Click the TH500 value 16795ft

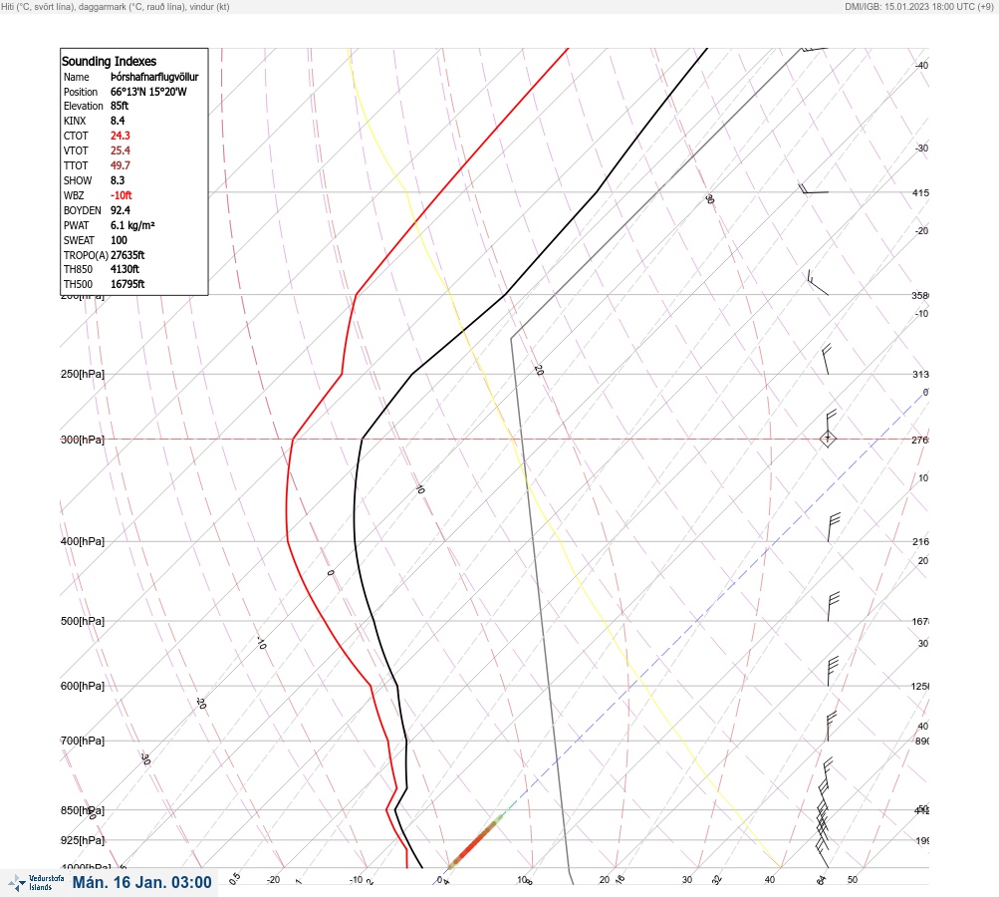pos(127,284)
